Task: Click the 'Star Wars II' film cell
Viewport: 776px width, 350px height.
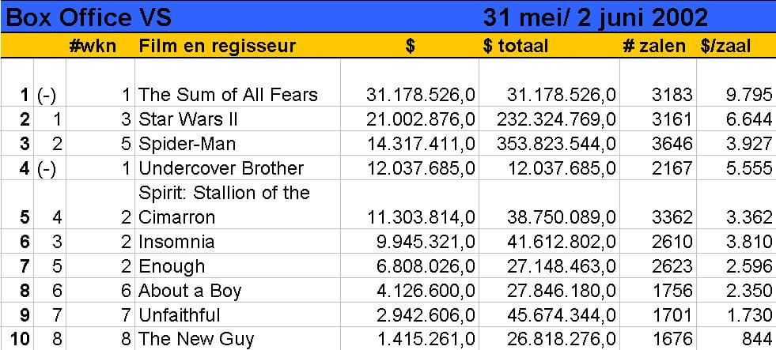Action: [188, 119]
